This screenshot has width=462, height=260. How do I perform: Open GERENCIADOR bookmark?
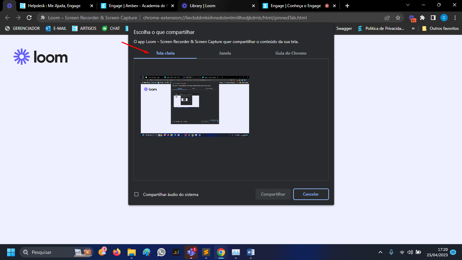[x=22, y=28]
